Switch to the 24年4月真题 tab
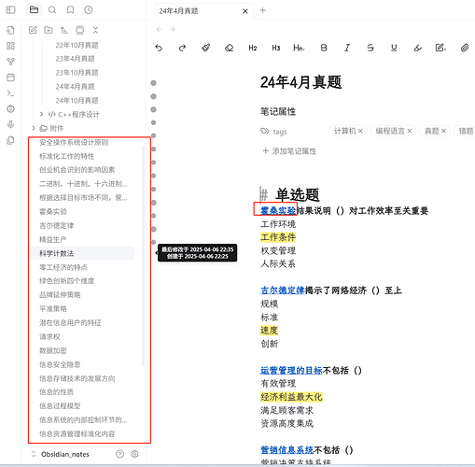Screen dimensions: 475x467 pos(178,11)
